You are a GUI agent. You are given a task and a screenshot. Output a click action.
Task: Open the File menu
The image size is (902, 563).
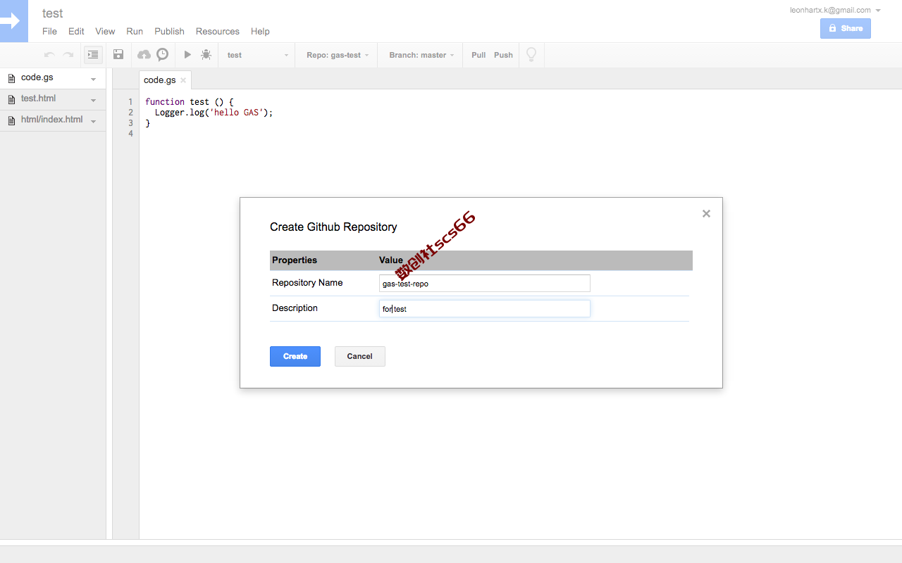[49, 31]
